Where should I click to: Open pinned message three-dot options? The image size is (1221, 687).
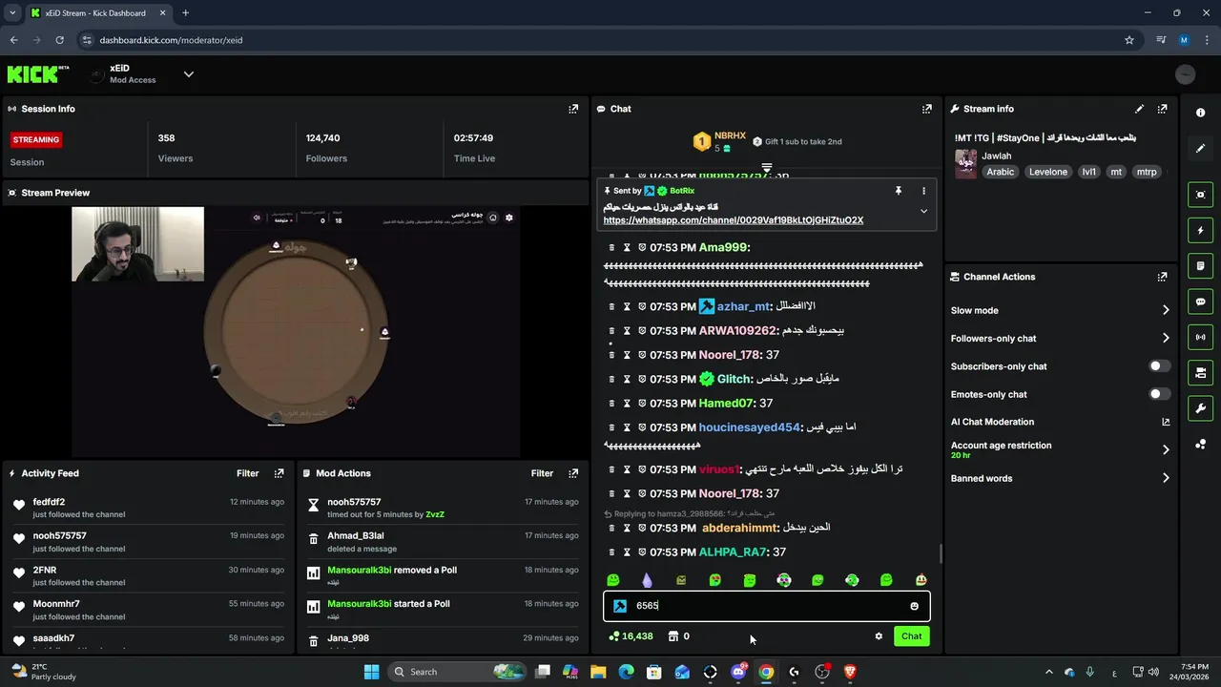(923, 191)
